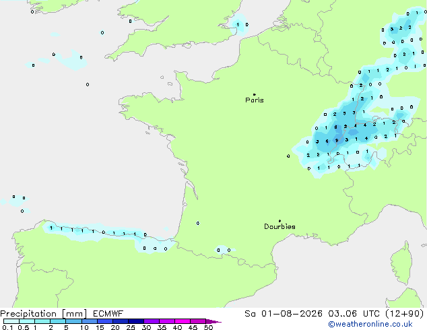The width and height of the screenshot is (427, 330).
Task: Click the legend label '0.1'
Action: (x=7, y=327)
